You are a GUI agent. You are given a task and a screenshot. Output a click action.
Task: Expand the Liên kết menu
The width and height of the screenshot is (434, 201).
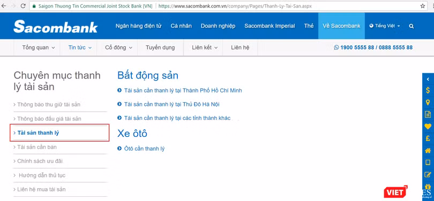(x=205, y=48)
